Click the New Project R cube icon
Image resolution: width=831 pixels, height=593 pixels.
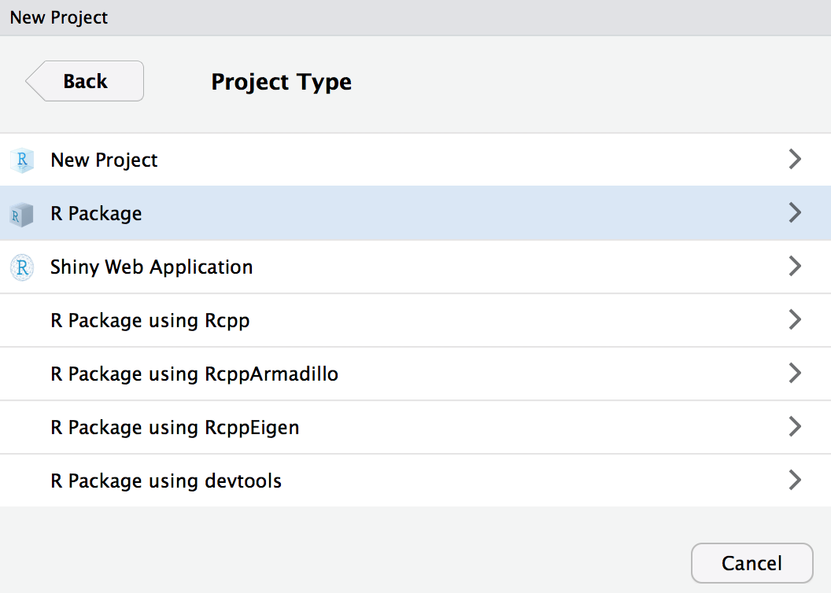click(21, 160)
